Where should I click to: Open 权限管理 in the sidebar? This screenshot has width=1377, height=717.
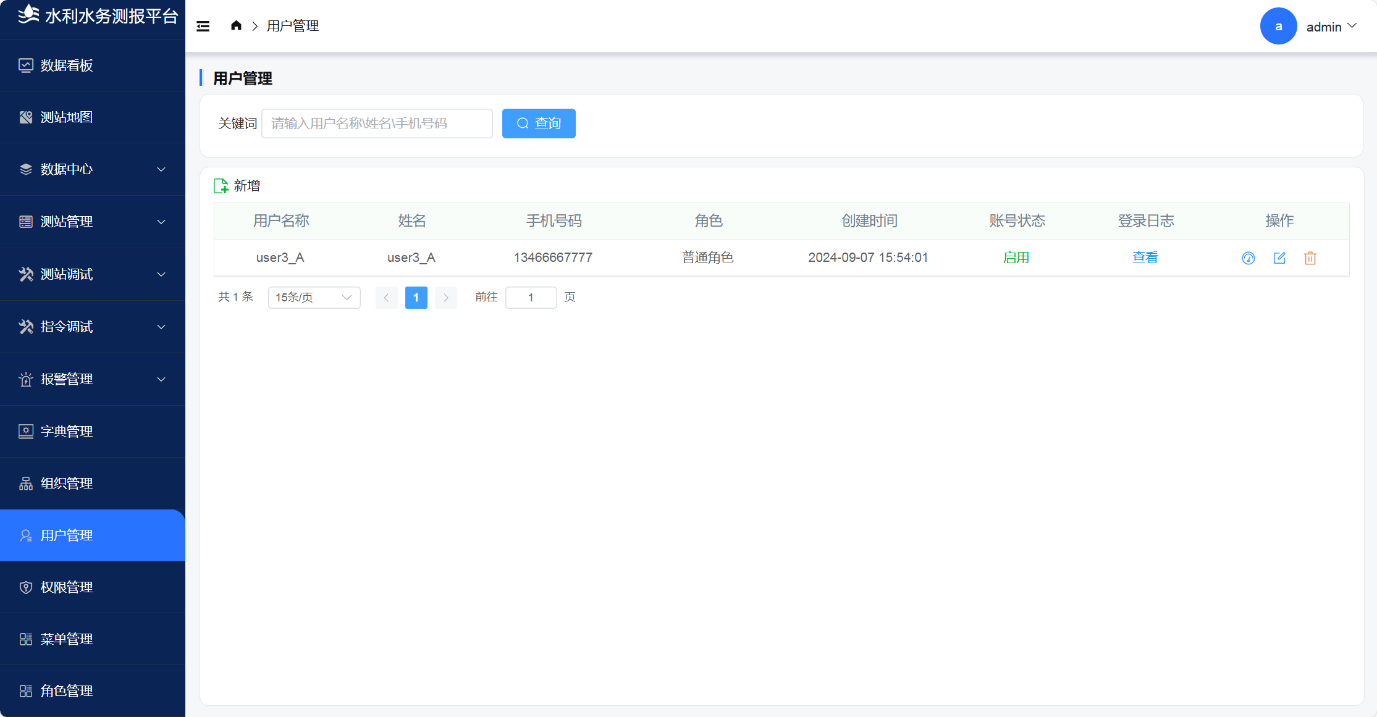[67, 587]
